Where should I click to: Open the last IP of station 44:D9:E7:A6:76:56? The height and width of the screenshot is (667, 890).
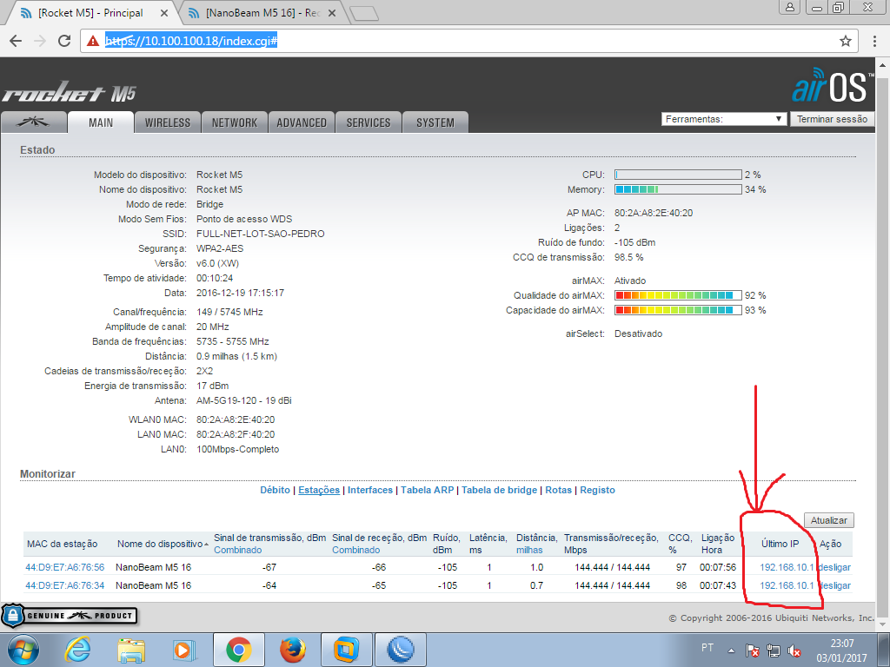(x=787, y=567)
